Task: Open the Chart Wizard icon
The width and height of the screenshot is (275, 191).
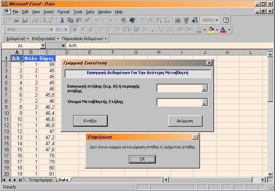Action: pos(178,20)
